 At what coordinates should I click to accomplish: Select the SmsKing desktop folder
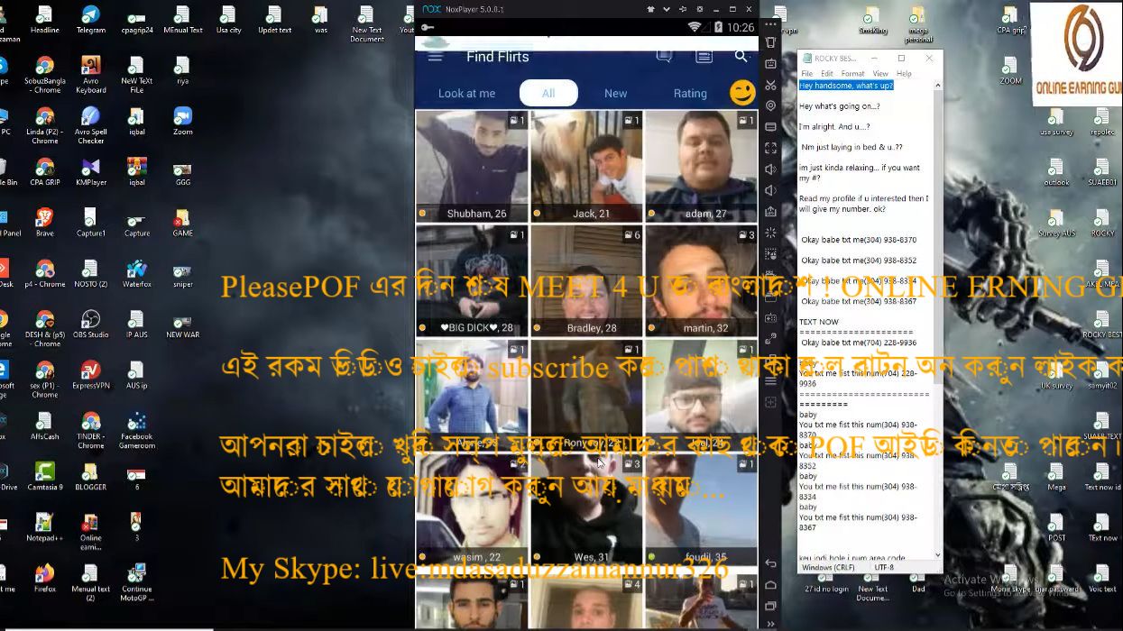872,21
